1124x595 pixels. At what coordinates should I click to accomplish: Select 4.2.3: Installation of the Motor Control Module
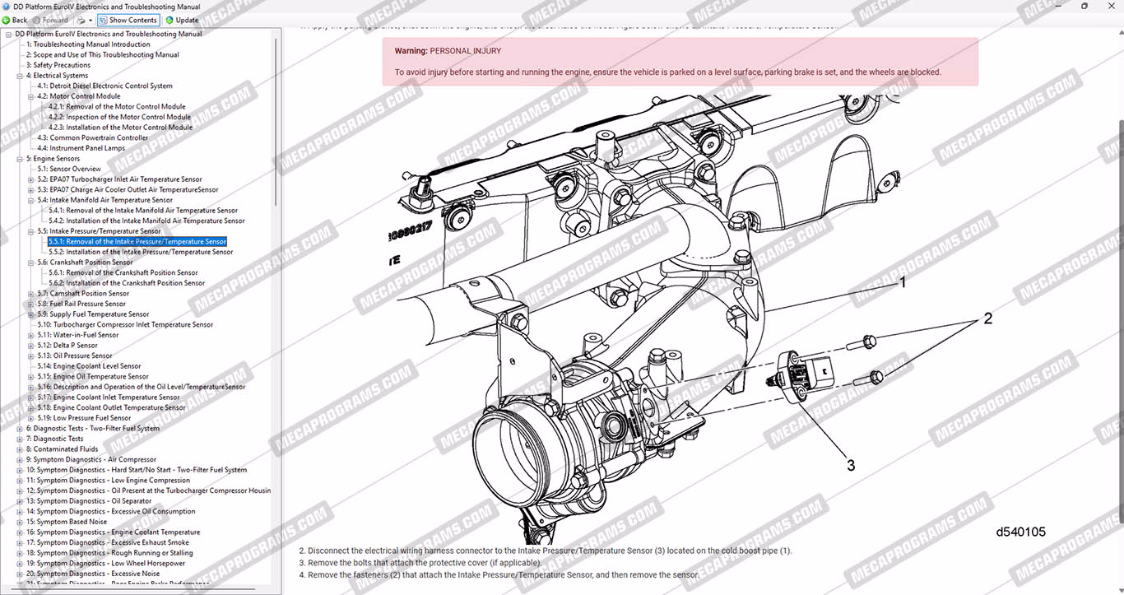(120, 128)
